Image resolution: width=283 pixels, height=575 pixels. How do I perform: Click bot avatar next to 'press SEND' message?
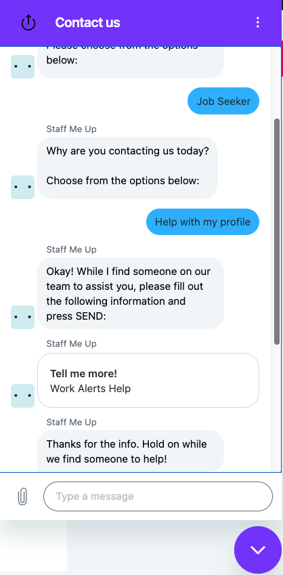[x=23, y=317]
